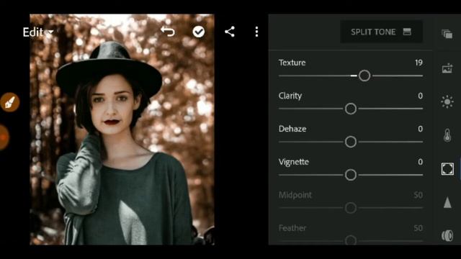Select the Healing brush tool
Viewport: 461px width, 259px height.
tap(9, 102)
